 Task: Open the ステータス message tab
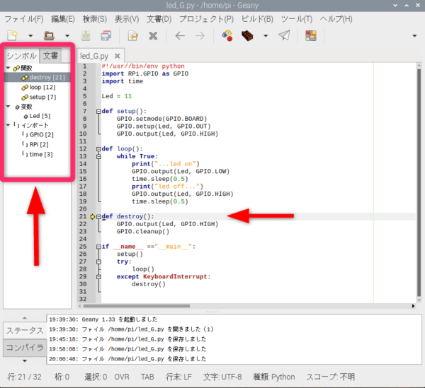click(x=25, y=331)
